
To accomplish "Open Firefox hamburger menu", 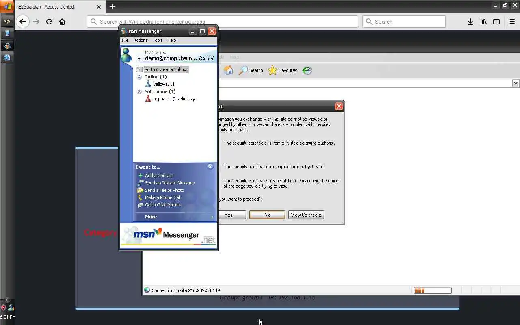I will pyautogui.click(x=512, y=22).
